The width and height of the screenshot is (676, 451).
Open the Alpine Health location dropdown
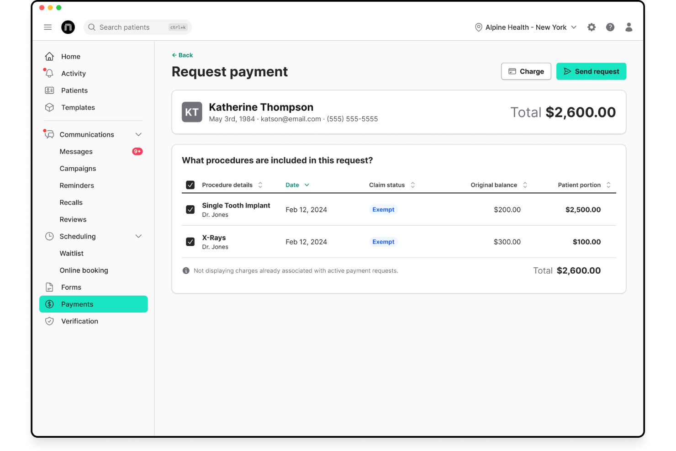pos(526,27)
